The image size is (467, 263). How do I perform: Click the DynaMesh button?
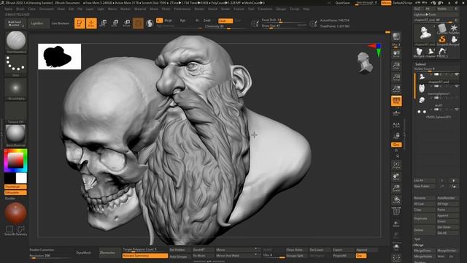[84, 253]
